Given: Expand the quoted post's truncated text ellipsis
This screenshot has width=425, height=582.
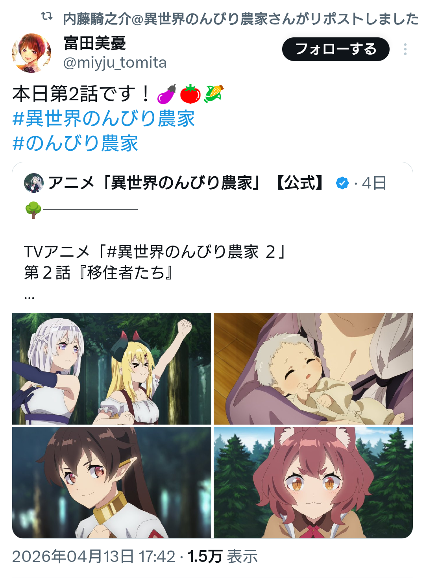Looking at the screenshot, I should [x=30, y=297].
